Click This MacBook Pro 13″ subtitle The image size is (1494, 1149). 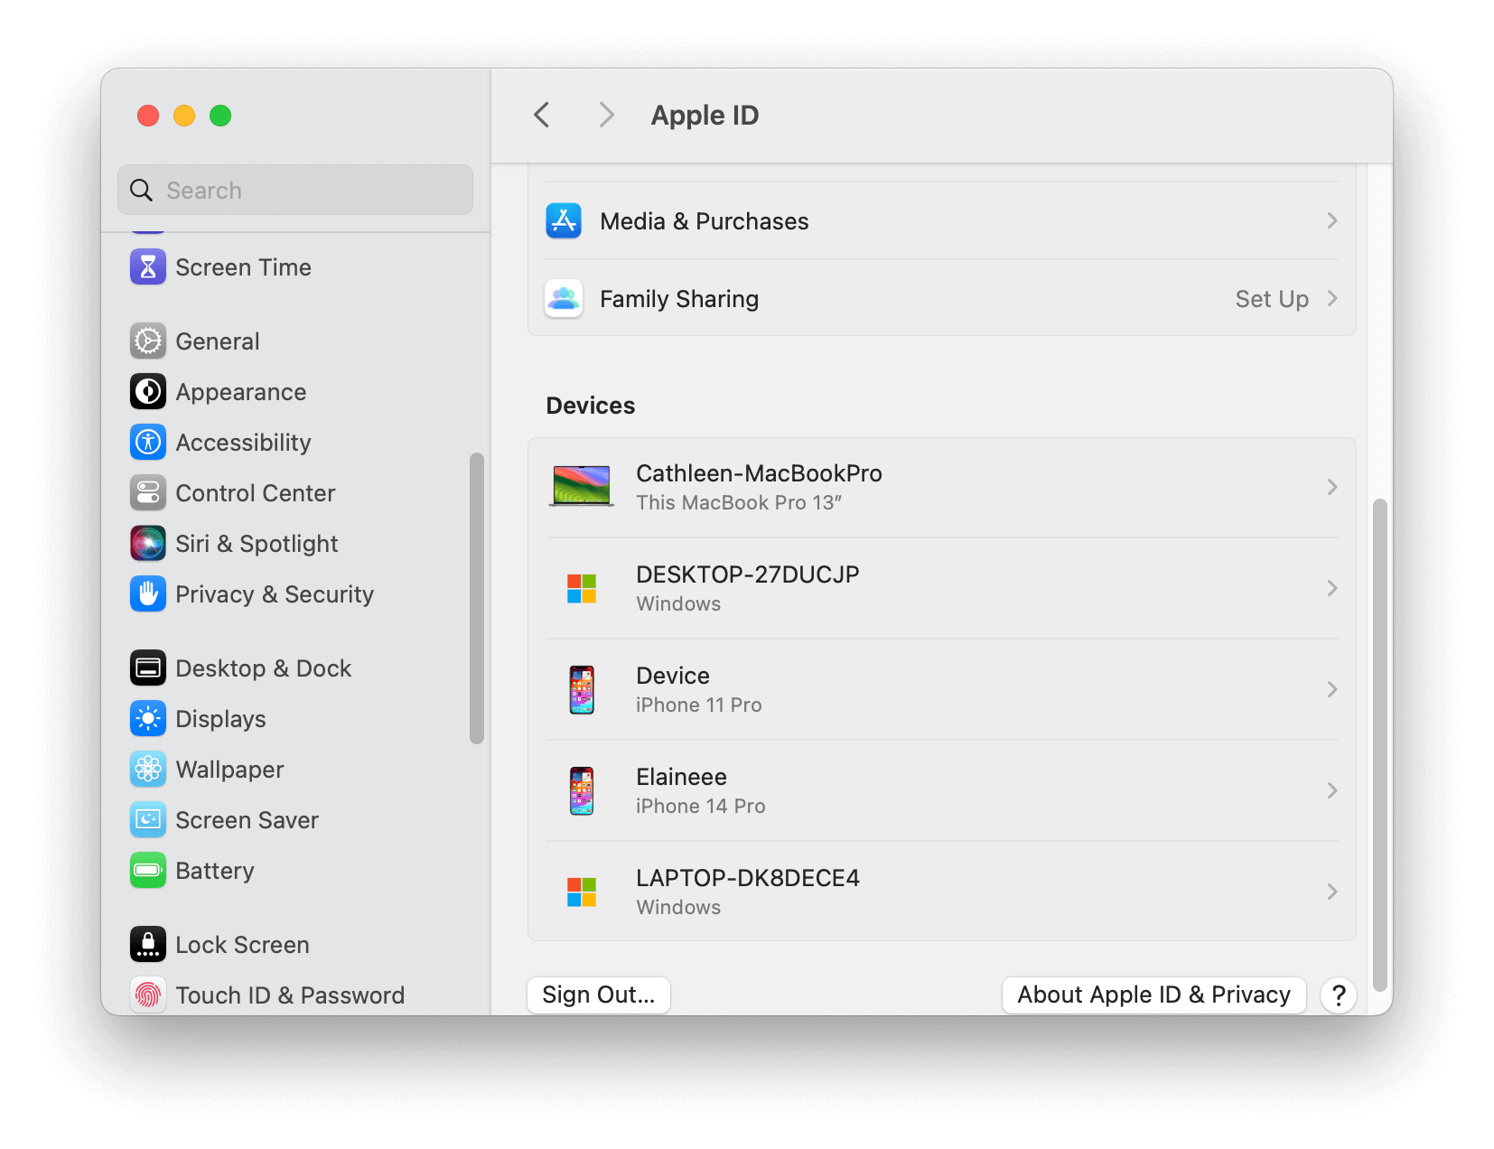point(739,502)
